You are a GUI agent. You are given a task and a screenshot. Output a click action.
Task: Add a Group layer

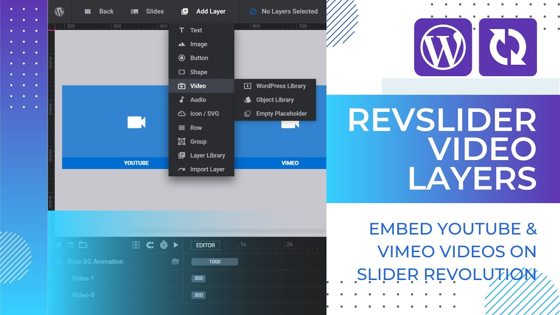point(201,141)
